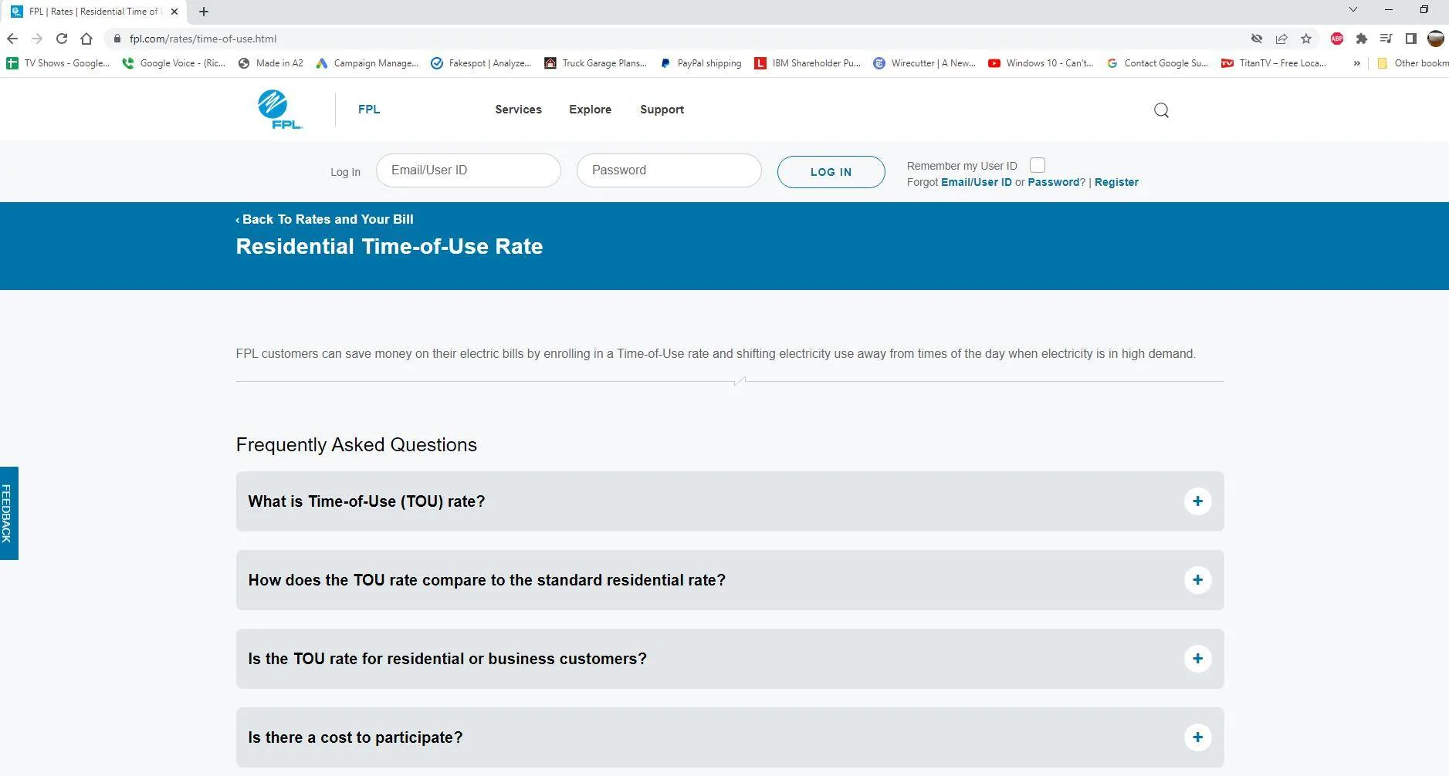Viewport: 1449px width, 776px height.
Task: Open Chrome profile avatar
Action: tap(1436, 39)
